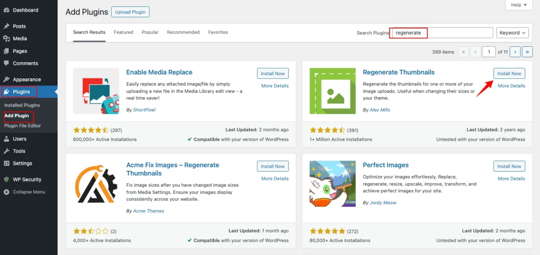Focus the Search Plugins input field
540x255 pixels.
(x=442, y=33)
